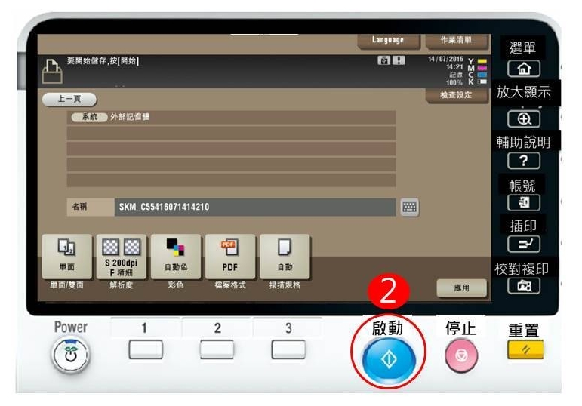Open the scan size auto tile
Screen dimensions: 582x406
point(285,257)
